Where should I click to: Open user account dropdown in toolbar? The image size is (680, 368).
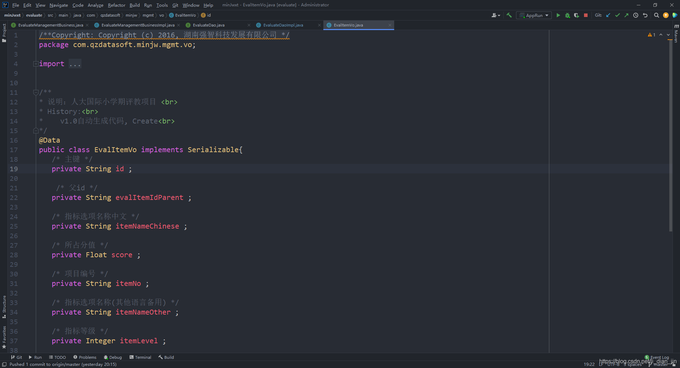[496, 15]
